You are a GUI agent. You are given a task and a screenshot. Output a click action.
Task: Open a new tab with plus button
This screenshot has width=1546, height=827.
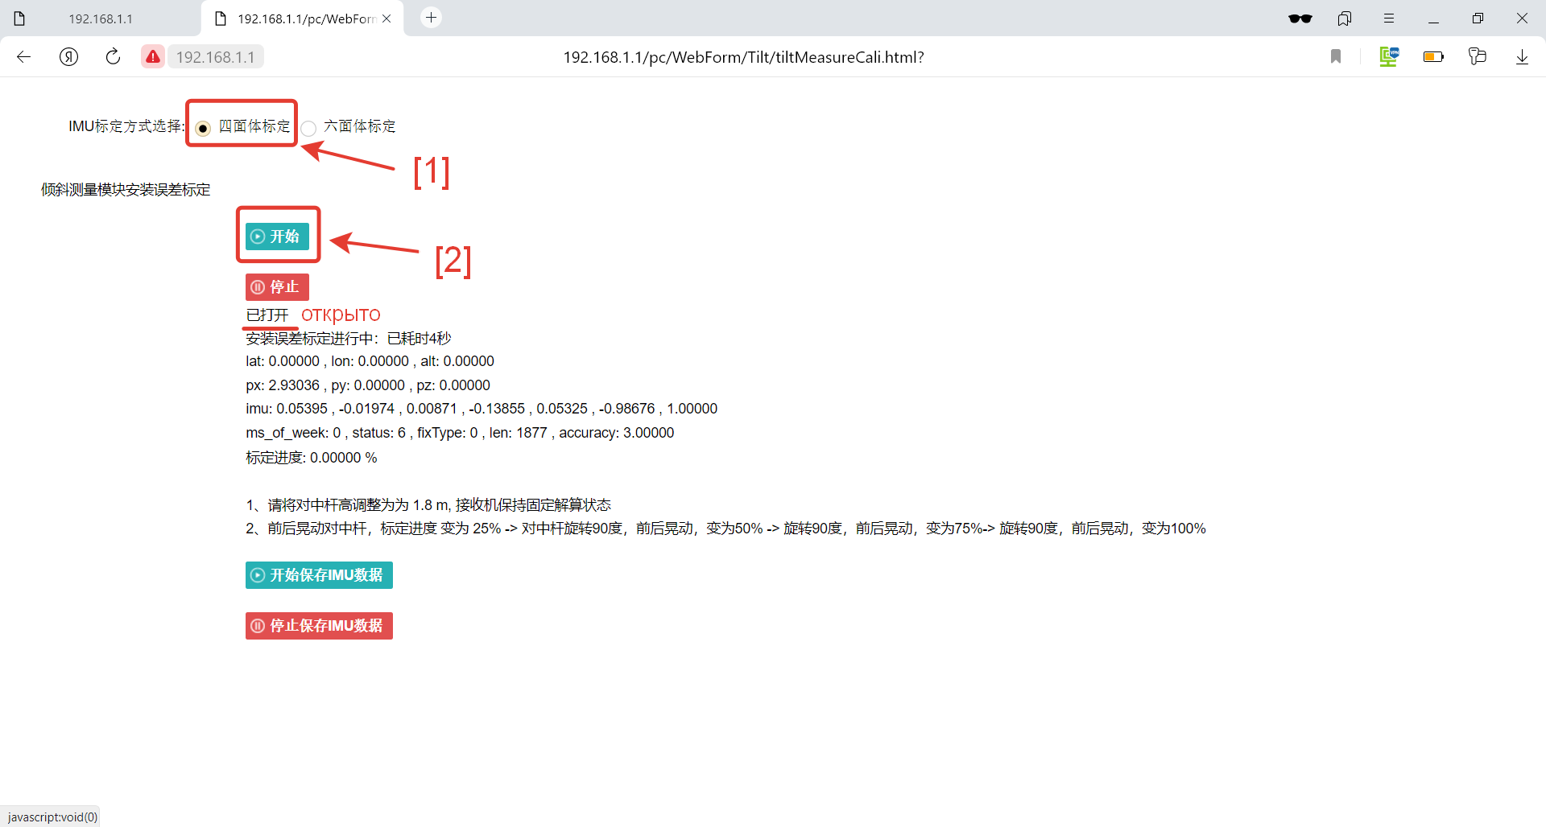432,18
